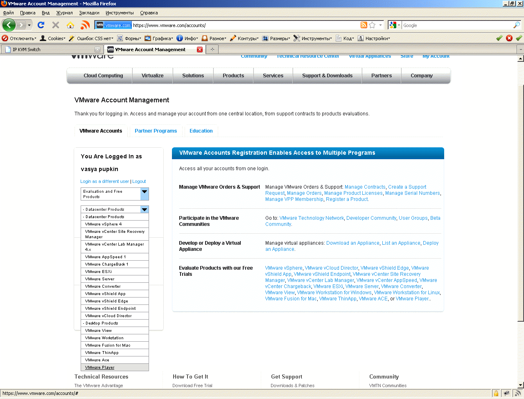The height and width of the screenshot is (399, 524).
Task: Open the Cloud Computing navigation item
Action: (103, 76)
